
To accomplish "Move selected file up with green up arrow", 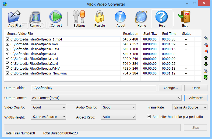I will pos(206,58).
